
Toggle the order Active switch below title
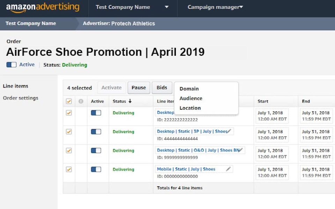[x=12, y=65]
